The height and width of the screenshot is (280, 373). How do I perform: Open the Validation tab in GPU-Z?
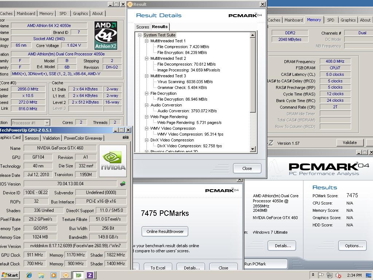(51, 138)
